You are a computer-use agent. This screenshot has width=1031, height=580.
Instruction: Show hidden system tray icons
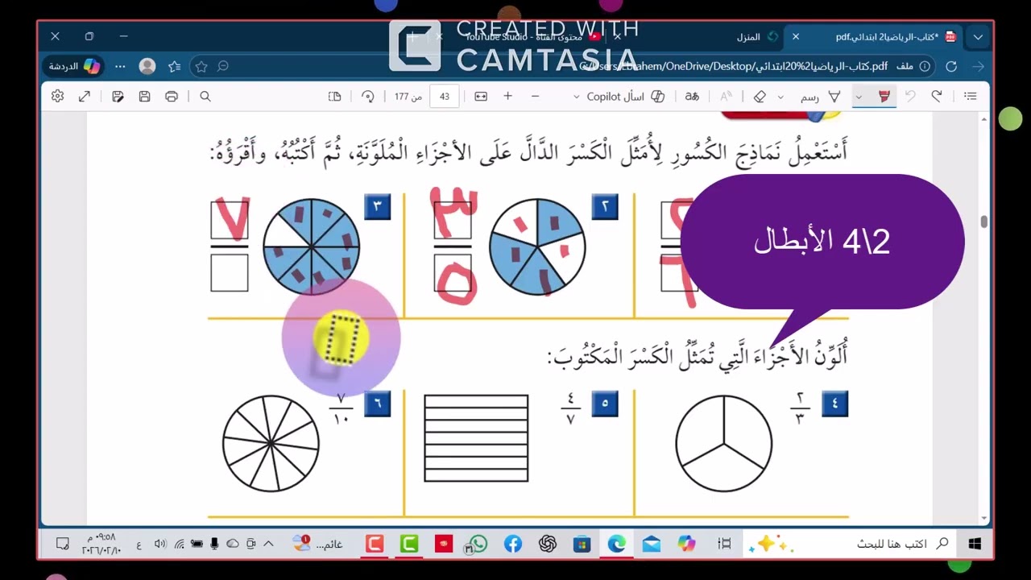click(x=269, y=545)
